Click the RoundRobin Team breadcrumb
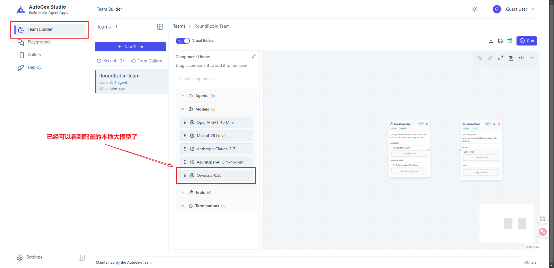This screenshot has width=554, height=268. (212, 26)
